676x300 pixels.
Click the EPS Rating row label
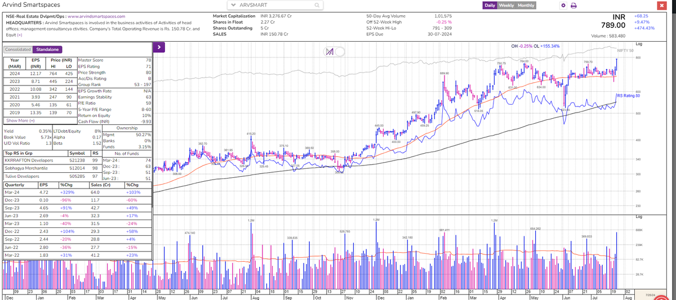(x=88, y=66)
